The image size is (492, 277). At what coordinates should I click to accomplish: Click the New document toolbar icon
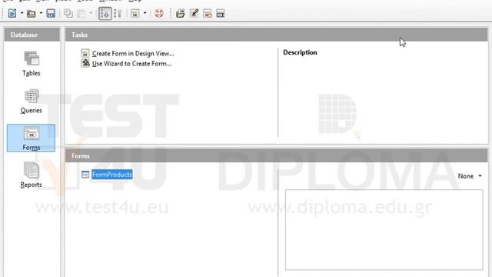(12, 13)
